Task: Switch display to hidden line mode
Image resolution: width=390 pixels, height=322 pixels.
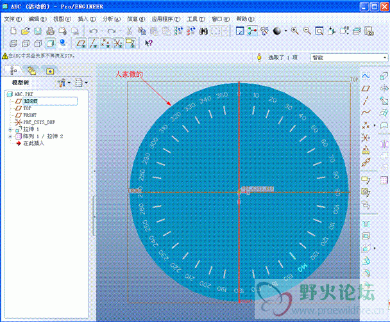Action: pyautogui.click(x=26, y=44)
